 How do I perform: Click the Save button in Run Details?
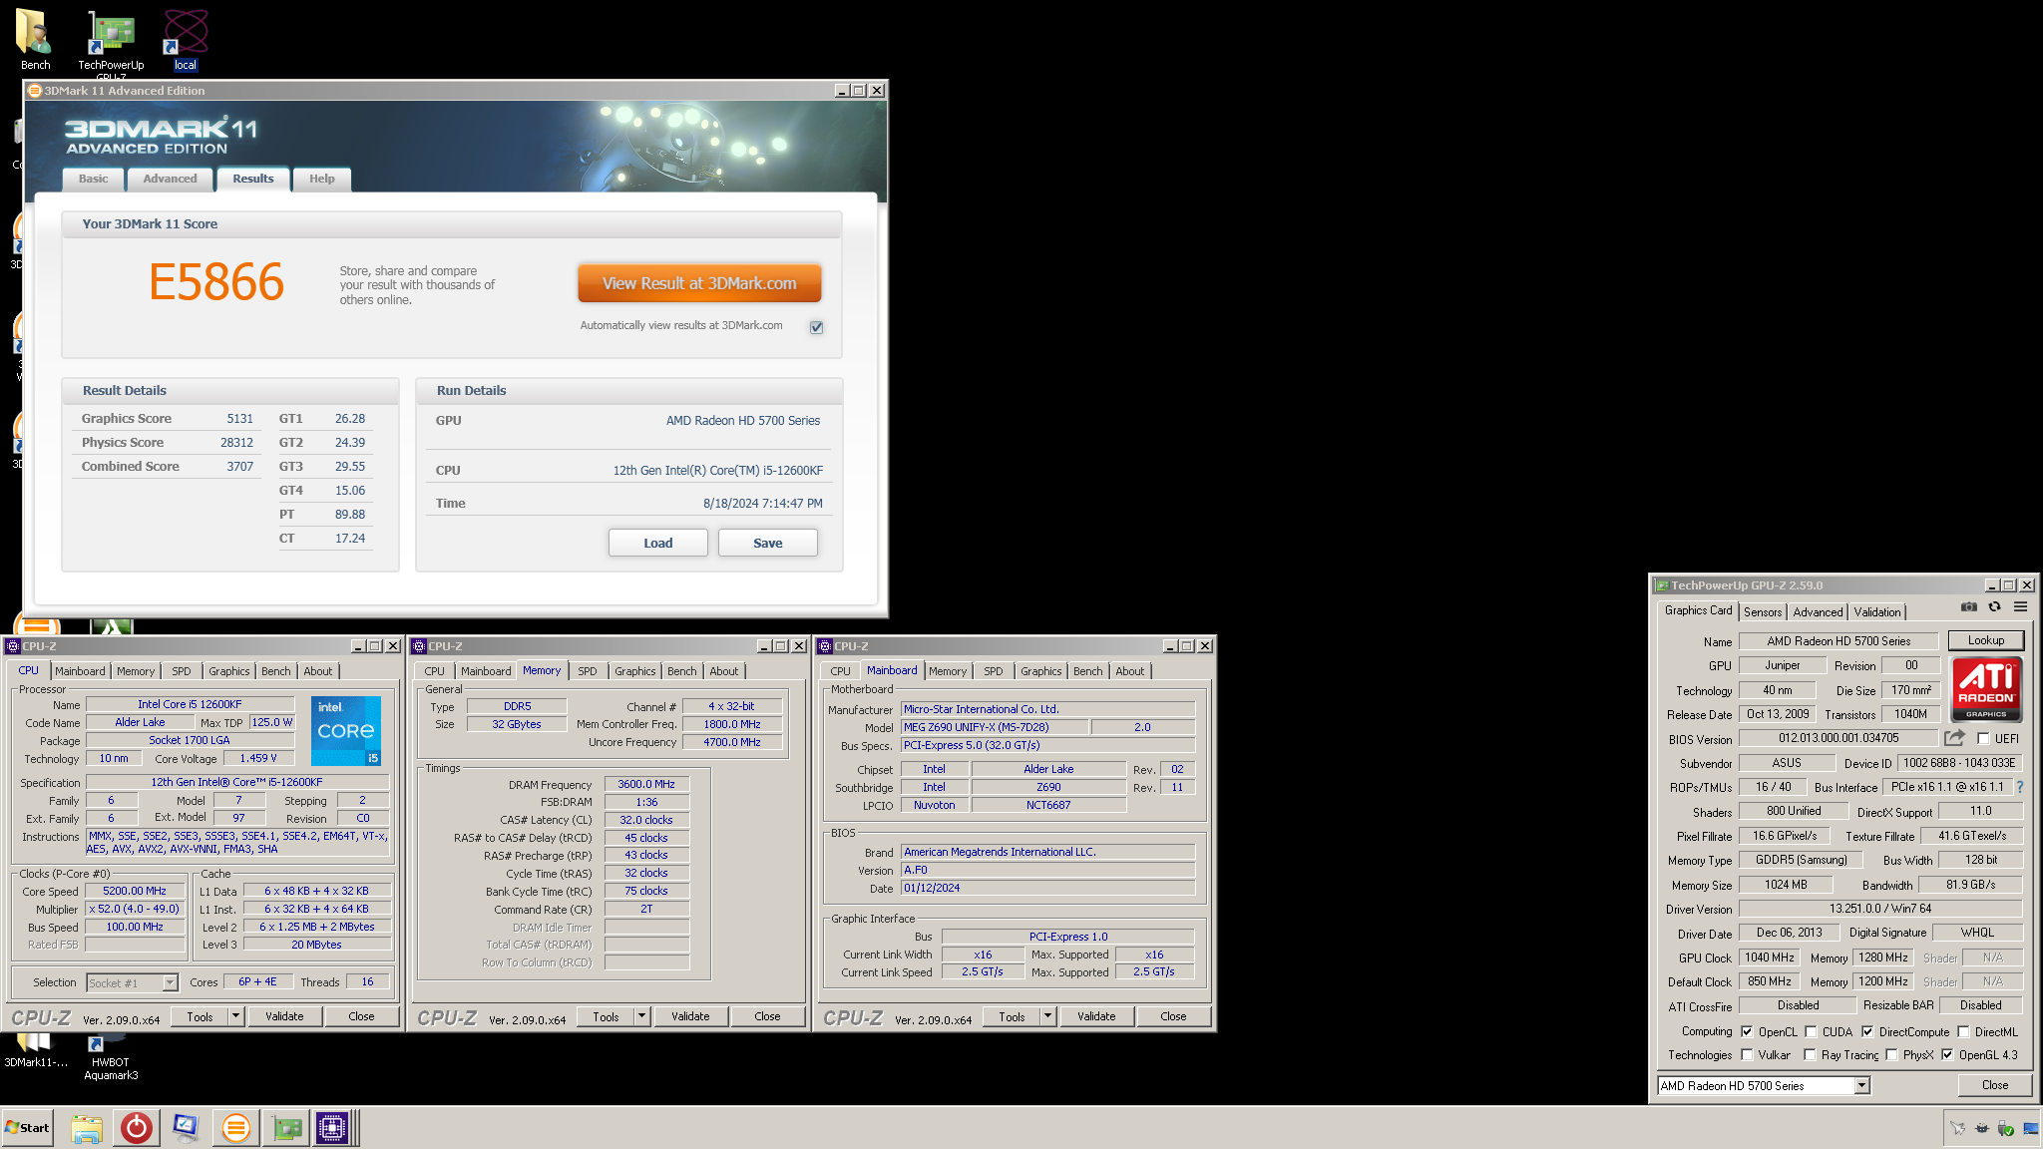(768, 543)
